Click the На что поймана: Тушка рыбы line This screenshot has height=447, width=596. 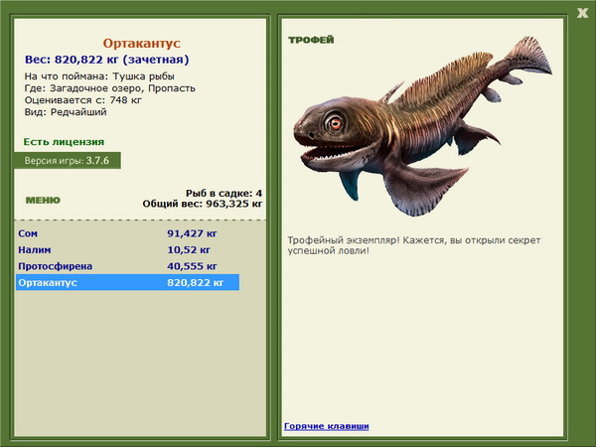click(x=99, y=76)
